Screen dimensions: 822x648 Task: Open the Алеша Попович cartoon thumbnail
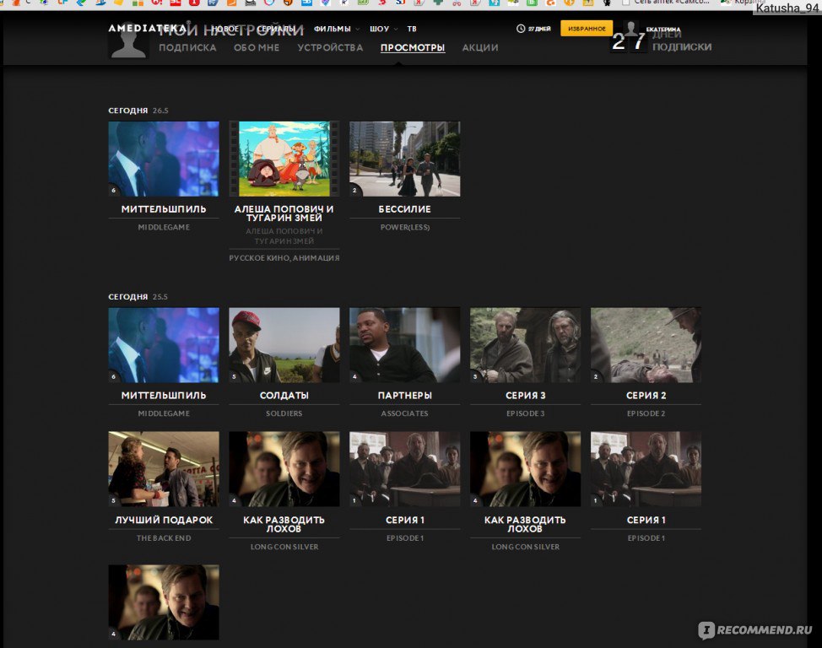pyautogui.click(x=284, y=159)
